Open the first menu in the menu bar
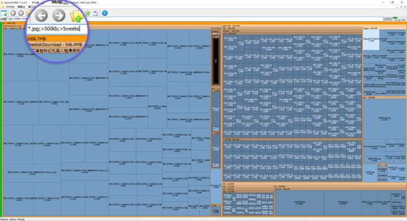407x221 pixels. pyautogui.click(x=10, y=6)
